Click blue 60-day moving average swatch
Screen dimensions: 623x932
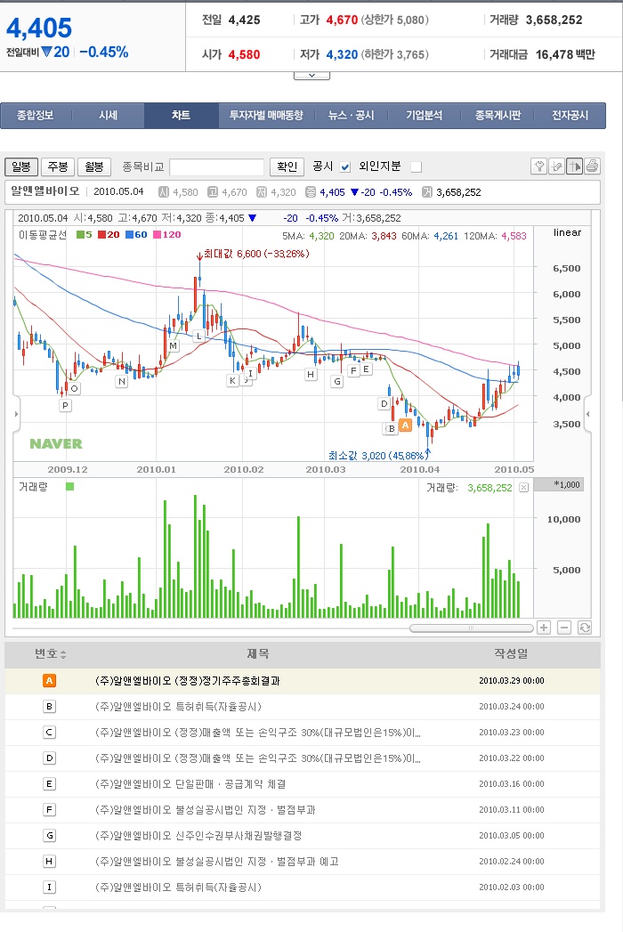pyautogui.click(x=129, y=235)
